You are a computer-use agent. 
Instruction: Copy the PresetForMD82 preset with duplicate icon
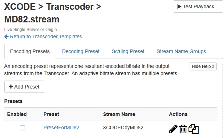pos(194,129)
